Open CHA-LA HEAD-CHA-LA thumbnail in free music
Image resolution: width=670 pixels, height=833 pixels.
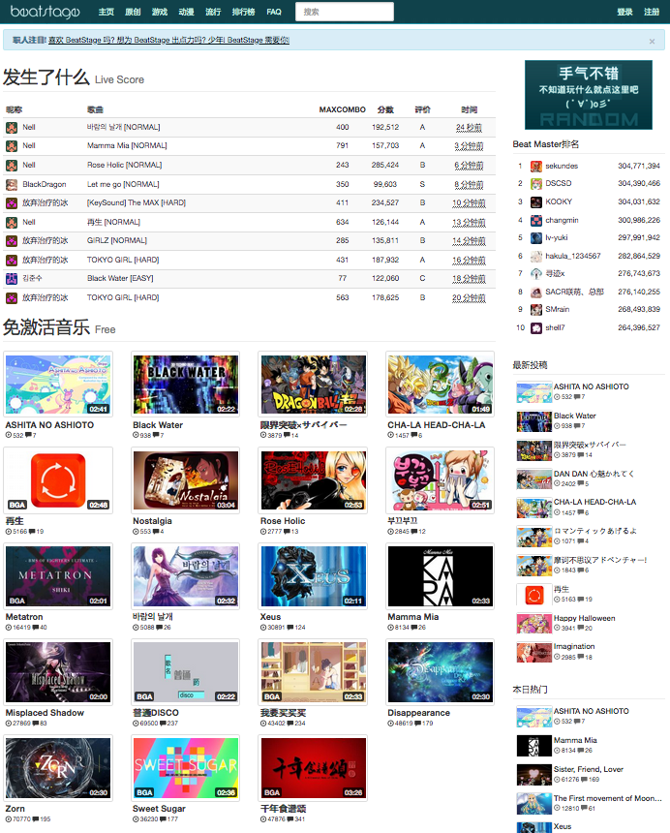(x=441, y=385)
